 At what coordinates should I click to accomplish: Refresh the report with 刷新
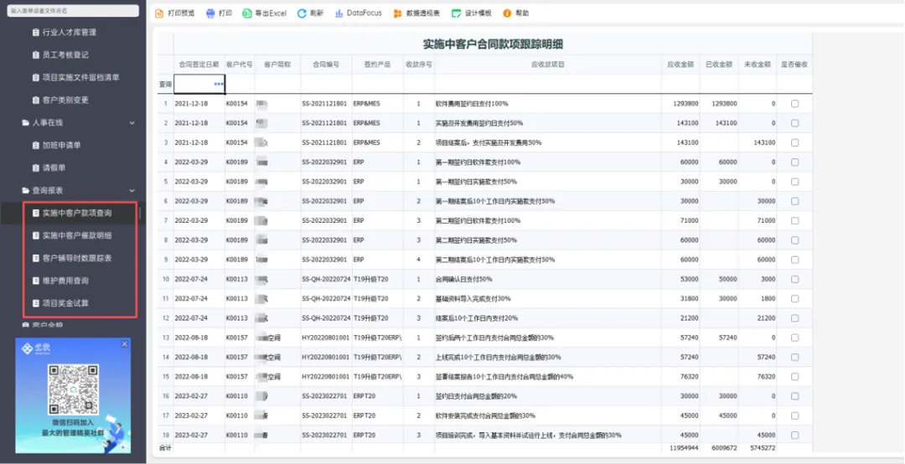[311, 13]
